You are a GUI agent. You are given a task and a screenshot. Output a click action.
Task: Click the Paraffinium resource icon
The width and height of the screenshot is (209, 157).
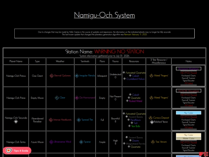[x=128, y=120]
